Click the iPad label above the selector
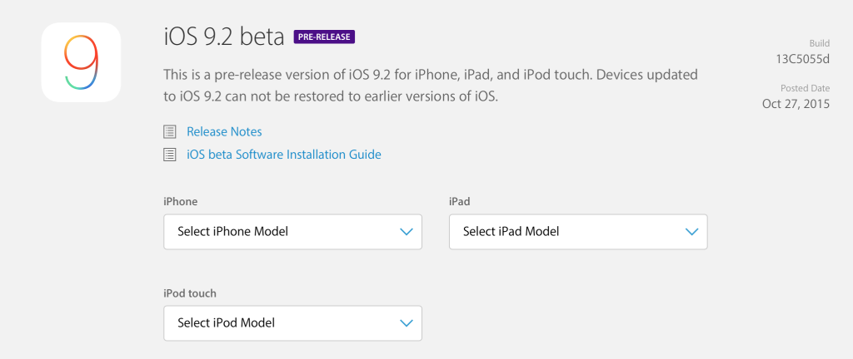This screenshot has width=853, height=359. (460, 202)
